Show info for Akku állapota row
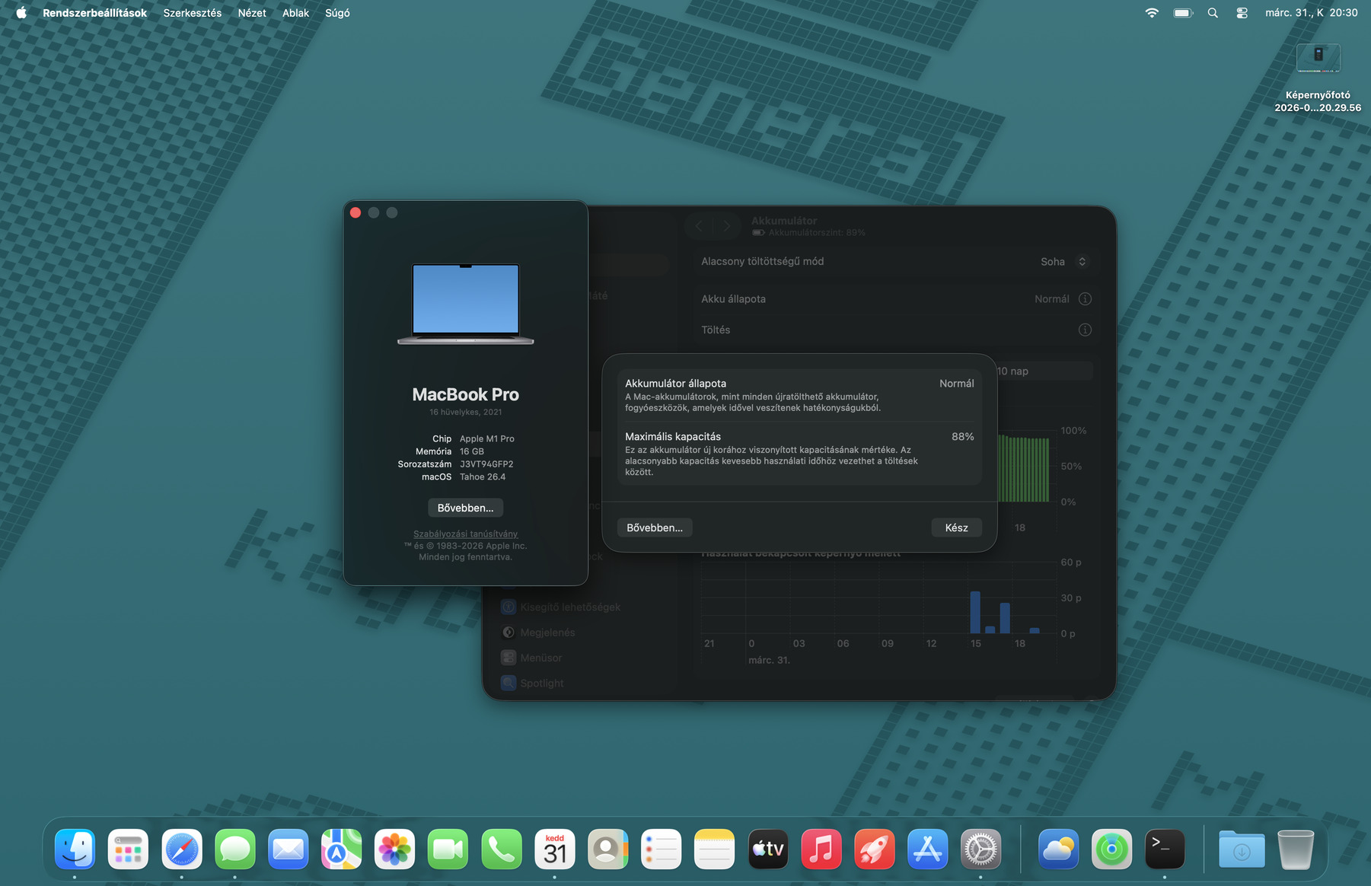Viewport: 1371px width, 886px height. [1085, 299]
